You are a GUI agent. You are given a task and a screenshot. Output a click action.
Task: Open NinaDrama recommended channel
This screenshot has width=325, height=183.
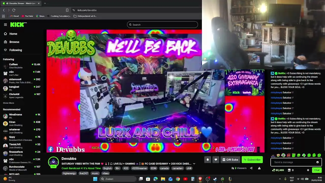click(22, 116)
